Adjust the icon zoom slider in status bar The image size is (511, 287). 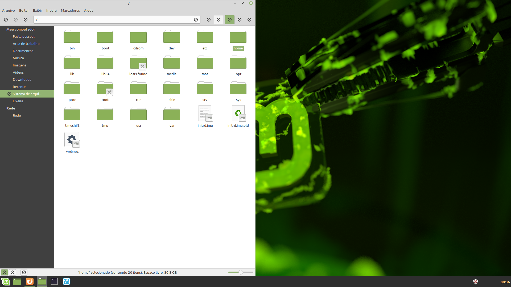(241, 272)
